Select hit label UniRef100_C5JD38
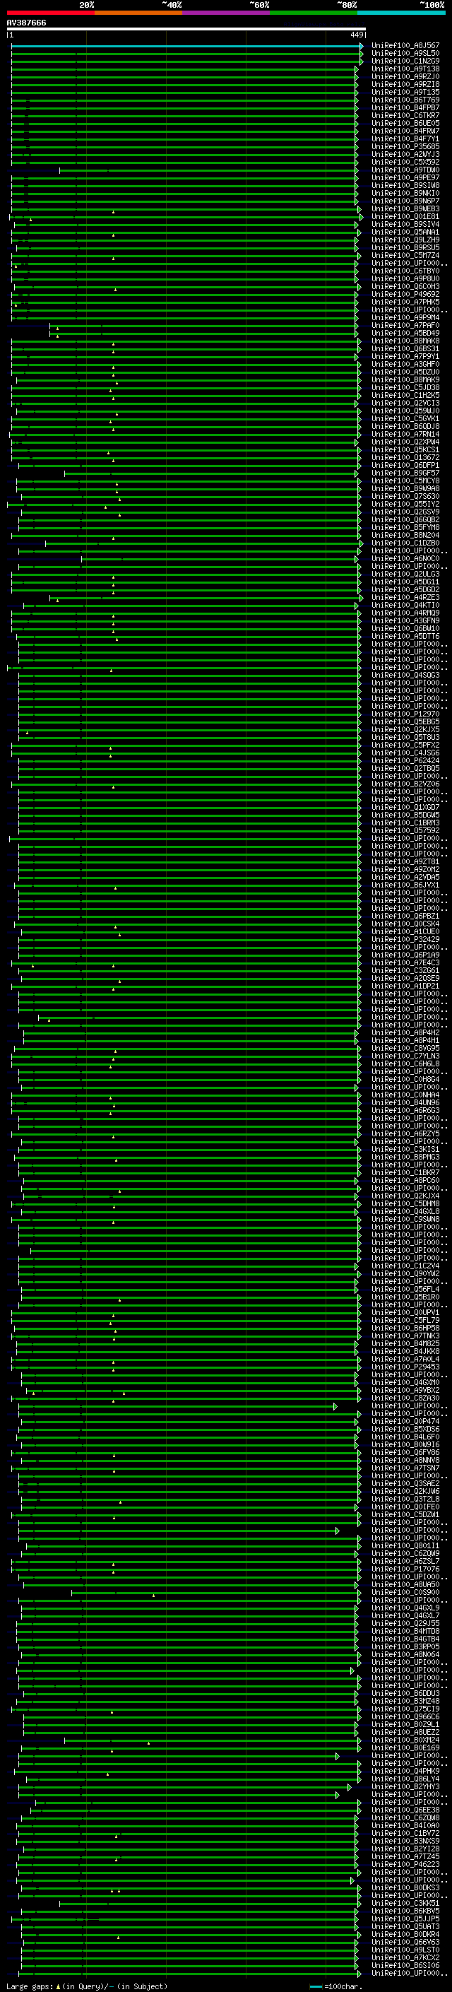Image resolution: width=452 pixels, height=1992 pixels. (x=405, y=387)
